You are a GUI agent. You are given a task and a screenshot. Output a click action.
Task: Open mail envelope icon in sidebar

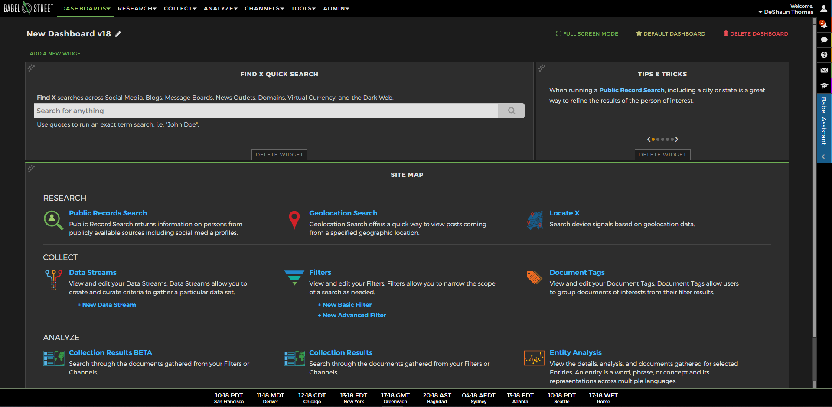(824, 70)
